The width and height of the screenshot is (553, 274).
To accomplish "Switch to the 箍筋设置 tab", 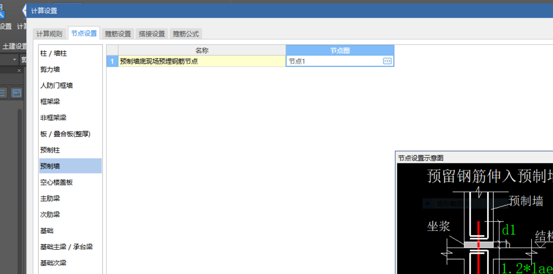I will click(x=118, y=34).
